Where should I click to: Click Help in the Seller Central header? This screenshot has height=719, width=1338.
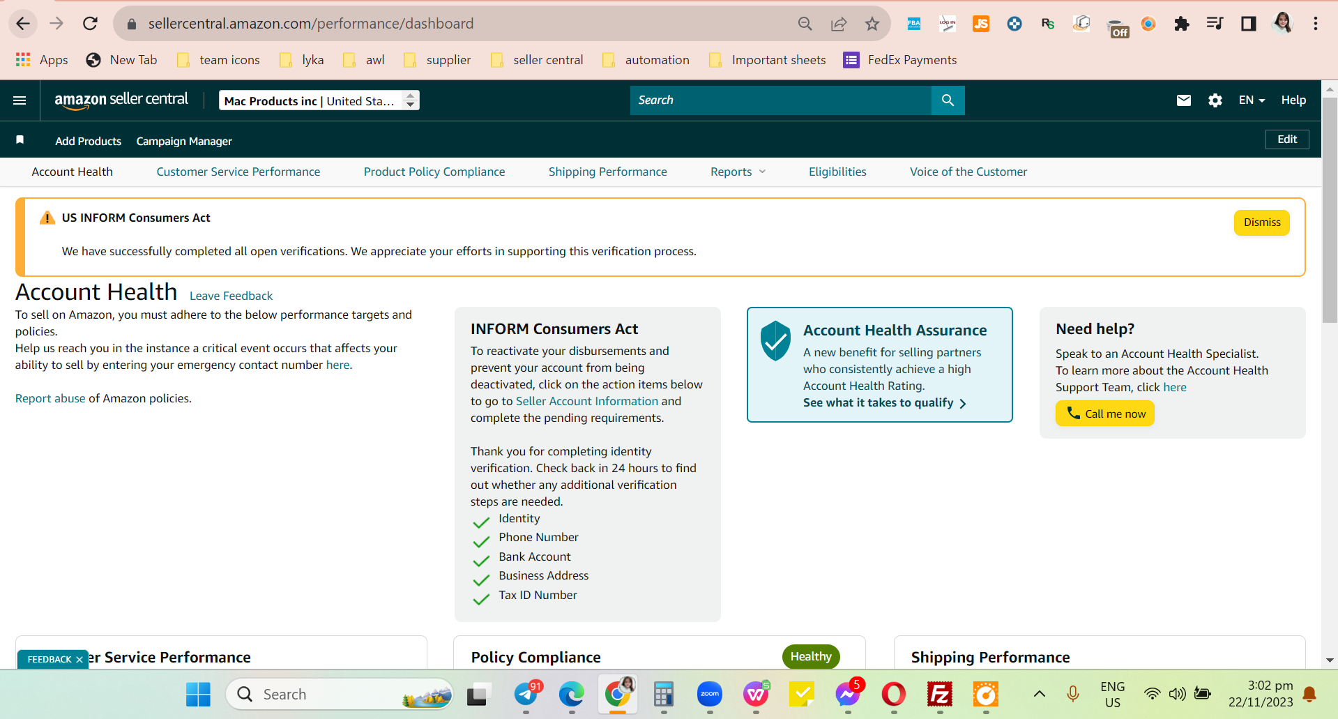pyautogui.click(x=1293, y=100)
